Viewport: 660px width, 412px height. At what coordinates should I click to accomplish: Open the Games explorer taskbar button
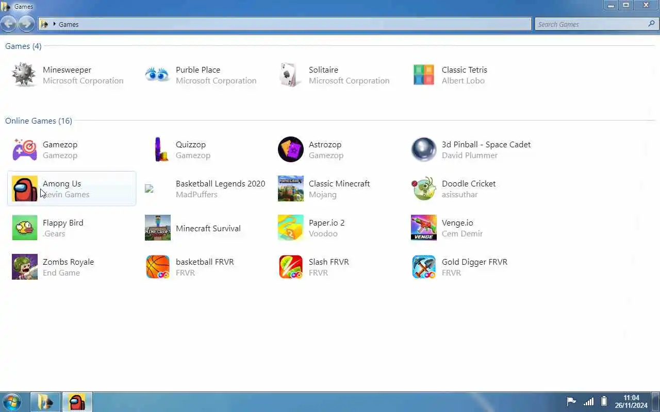[x=45, y=402]
